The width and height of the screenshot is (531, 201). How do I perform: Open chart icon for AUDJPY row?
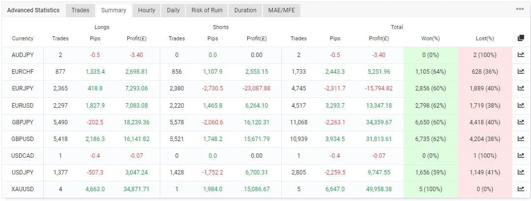(521, 55)
